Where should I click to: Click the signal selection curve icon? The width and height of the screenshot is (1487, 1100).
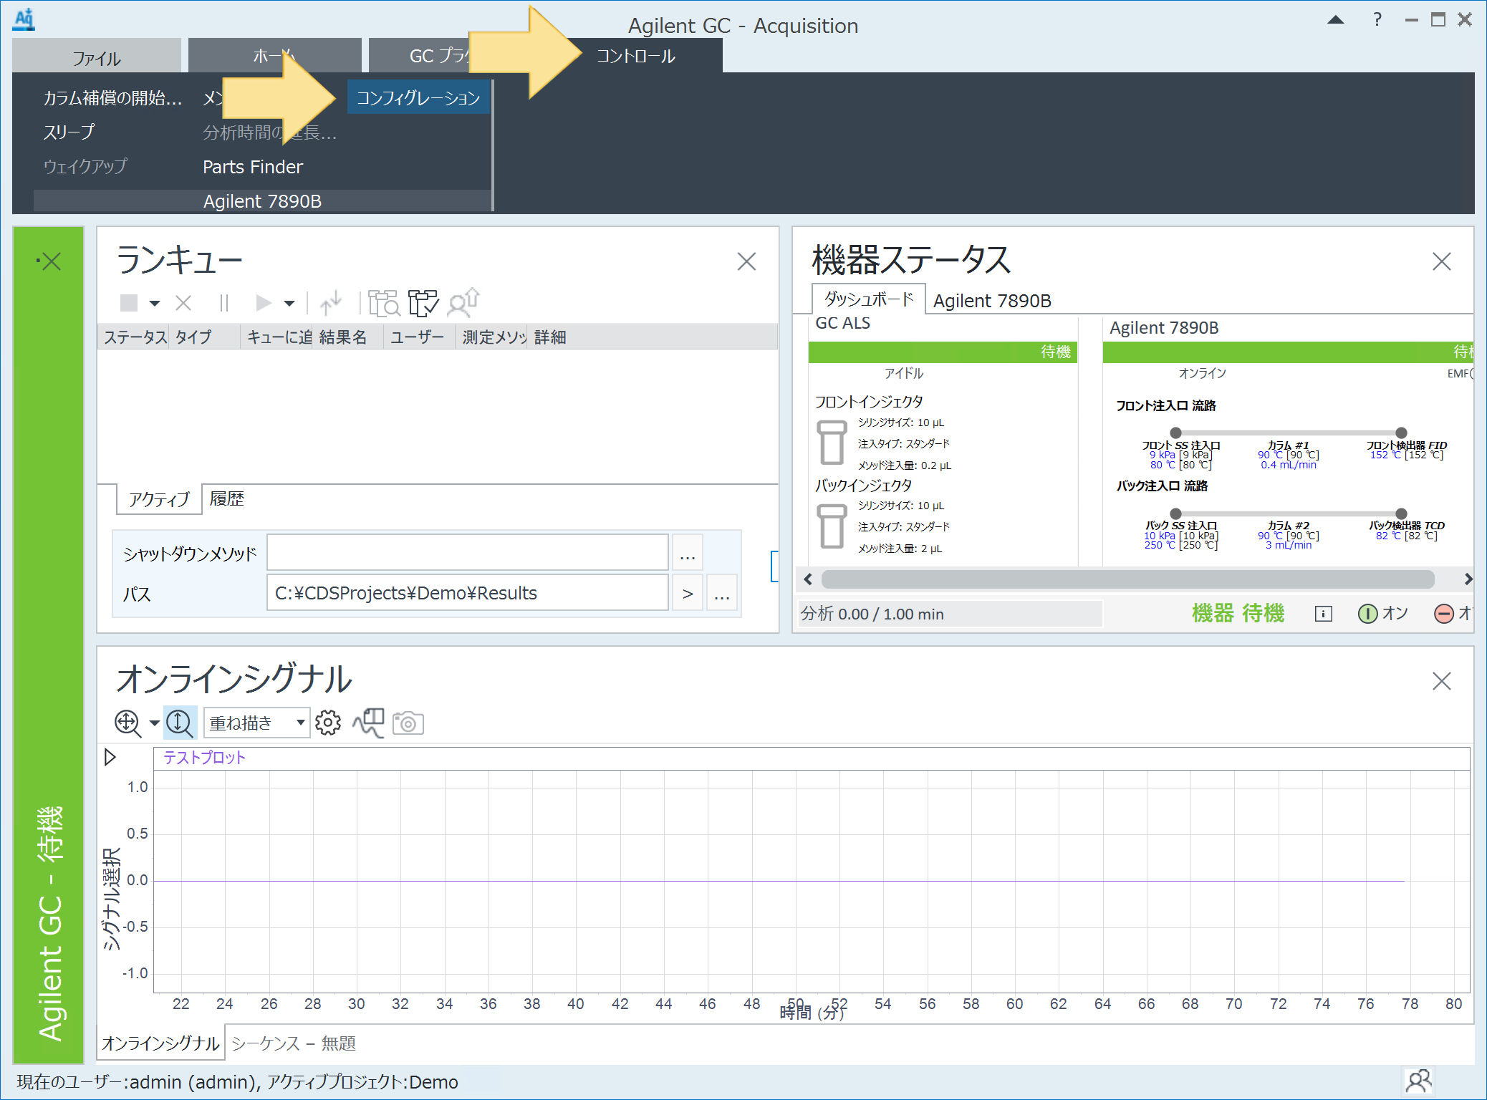(x=368, y=723)
